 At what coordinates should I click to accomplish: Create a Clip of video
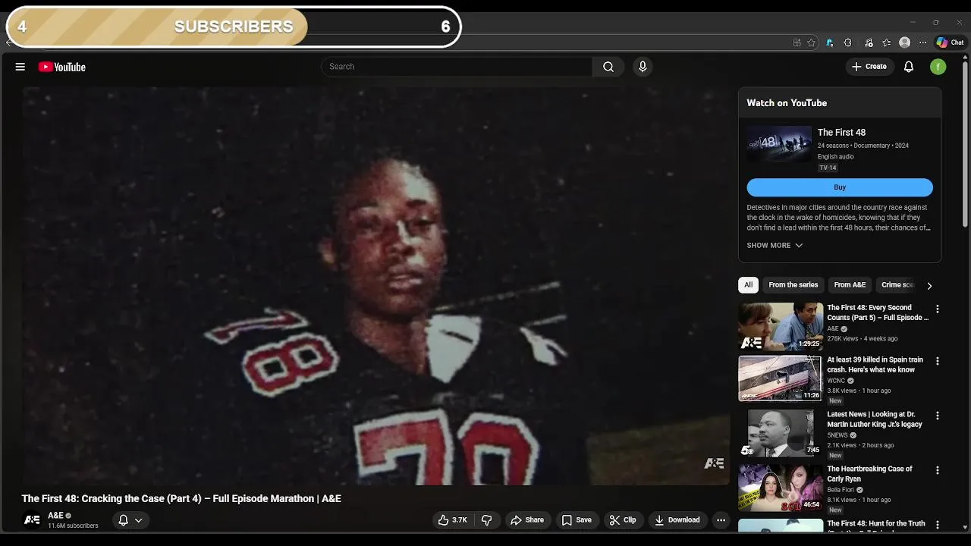tap(623, 520)
